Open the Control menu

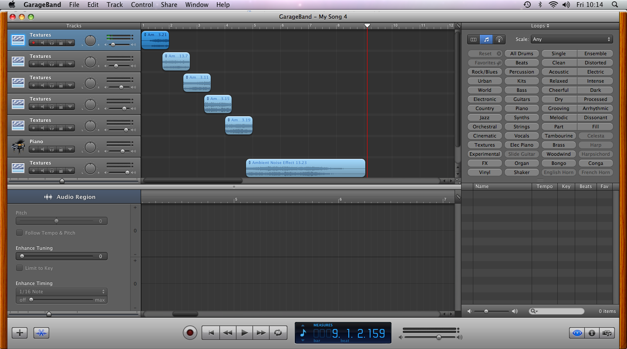click(x=142, y=5)
